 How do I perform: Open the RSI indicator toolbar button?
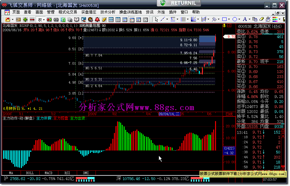18,19
